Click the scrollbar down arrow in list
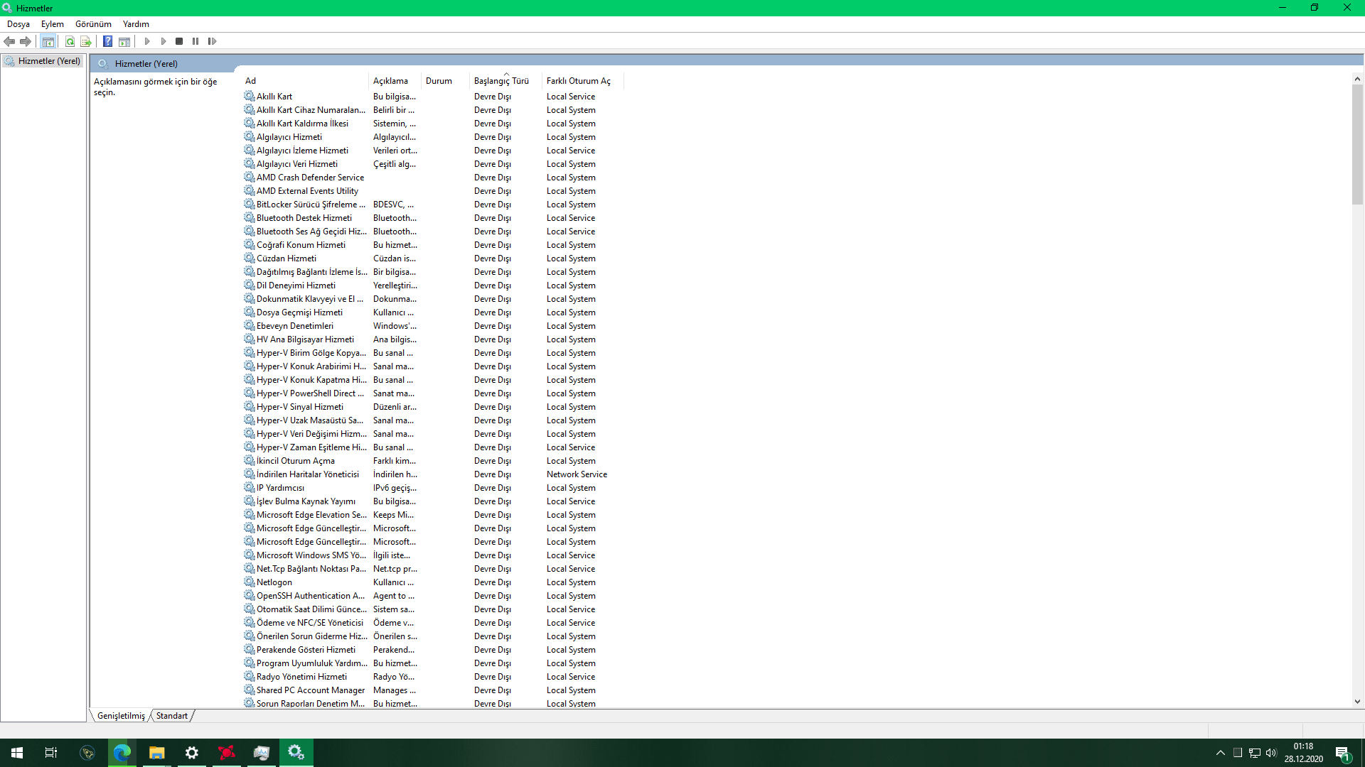 1357,702
